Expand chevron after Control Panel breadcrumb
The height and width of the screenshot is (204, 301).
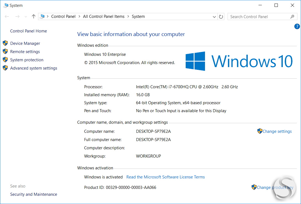79,16
